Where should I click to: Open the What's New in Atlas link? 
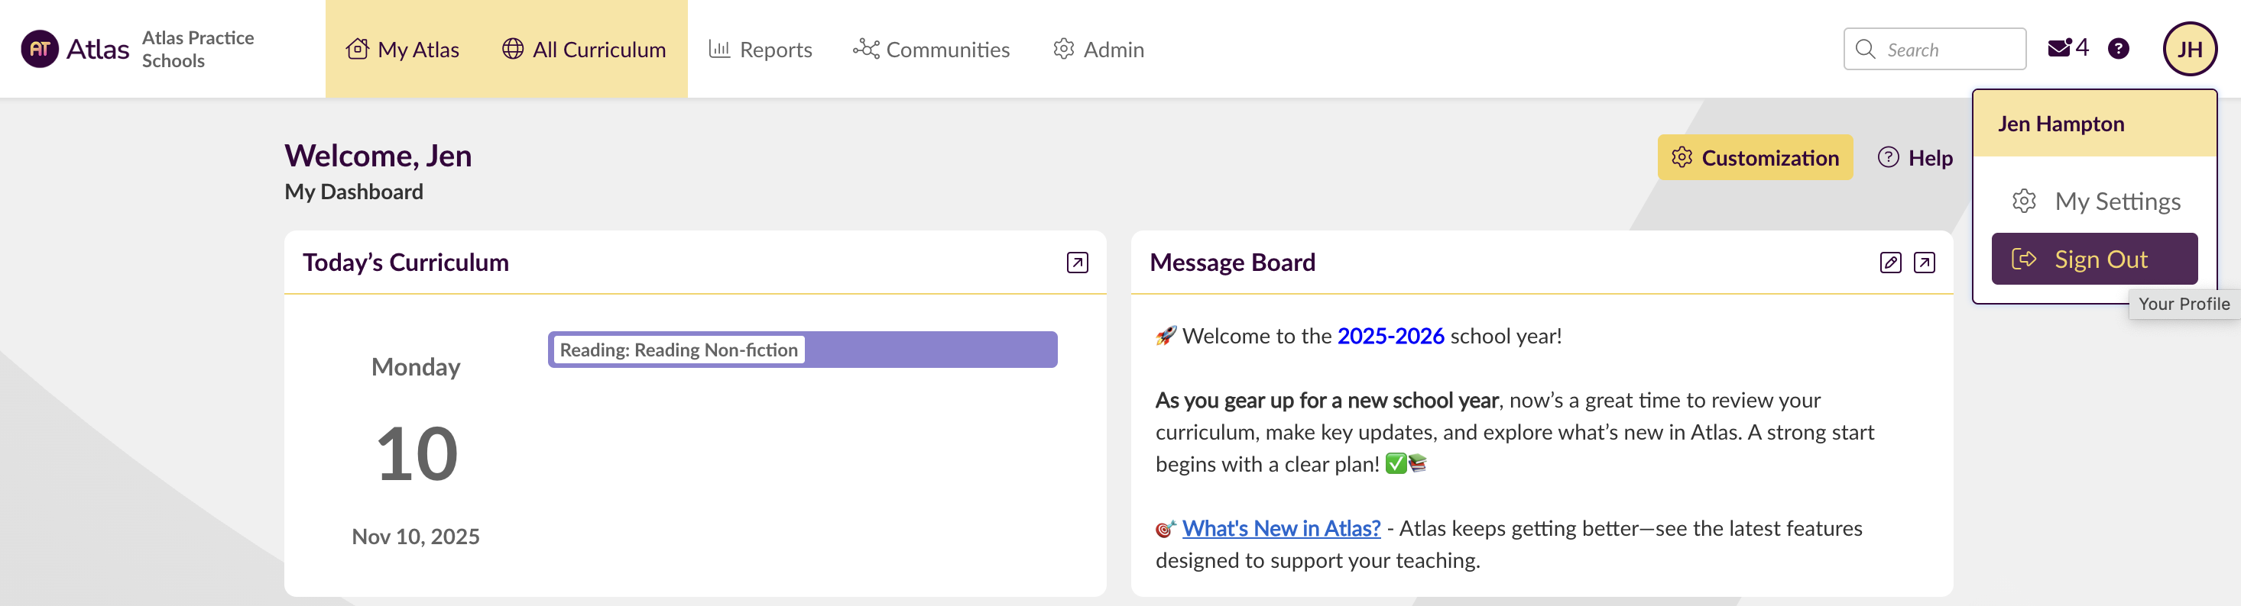point(1280,529)
